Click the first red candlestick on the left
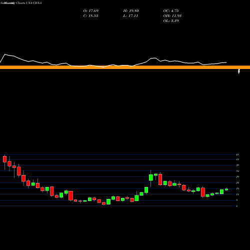 click(x=4, y=159)
